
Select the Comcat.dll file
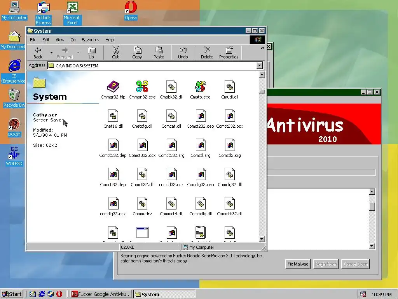(x=171, y=119)
